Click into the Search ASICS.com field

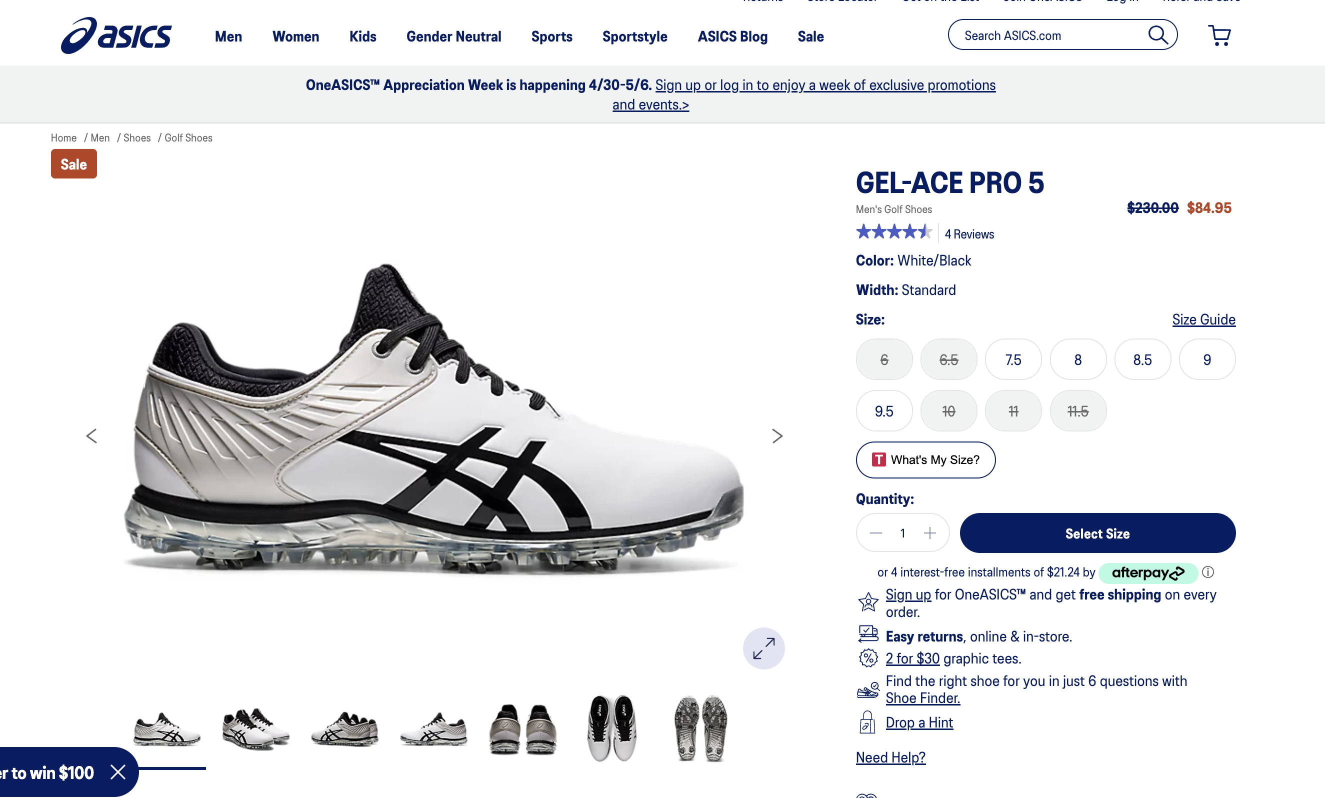coord(1048,35)
